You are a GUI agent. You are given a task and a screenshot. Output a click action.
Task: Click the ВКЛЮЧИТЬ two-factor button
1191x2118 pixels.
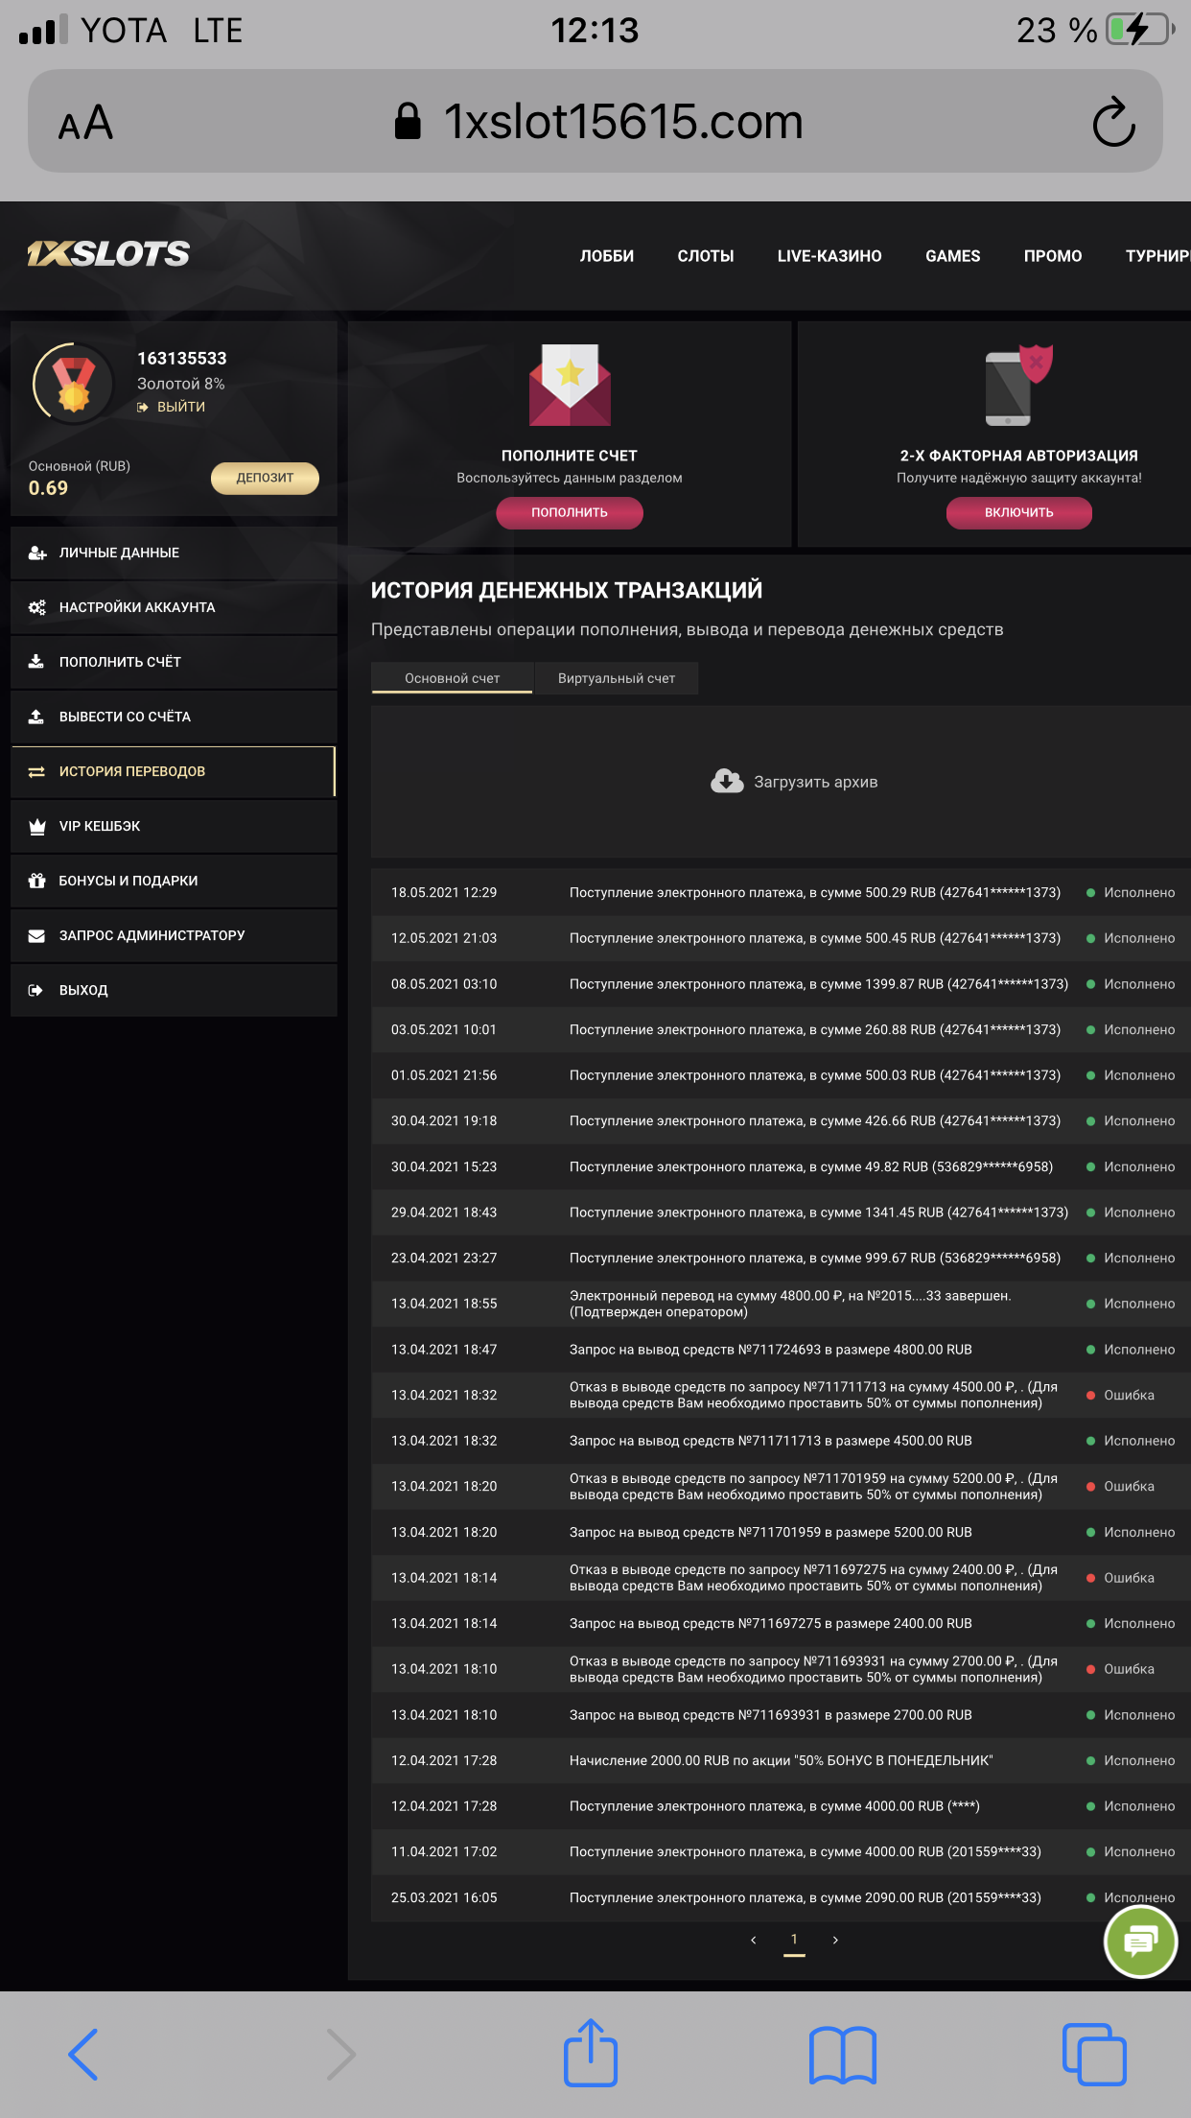point(1018,512)
